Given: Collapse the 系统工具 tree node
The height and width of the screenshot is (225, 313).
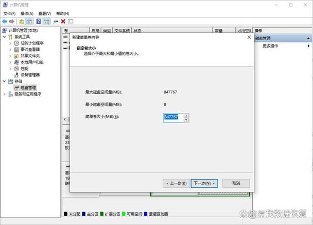Looking at the screenshot, I should click(5, 37).
